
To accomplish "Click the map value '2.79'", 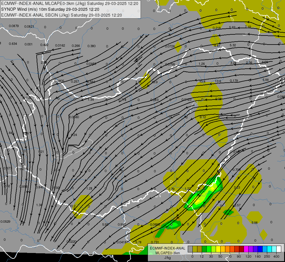I will (x=171, y=189).
